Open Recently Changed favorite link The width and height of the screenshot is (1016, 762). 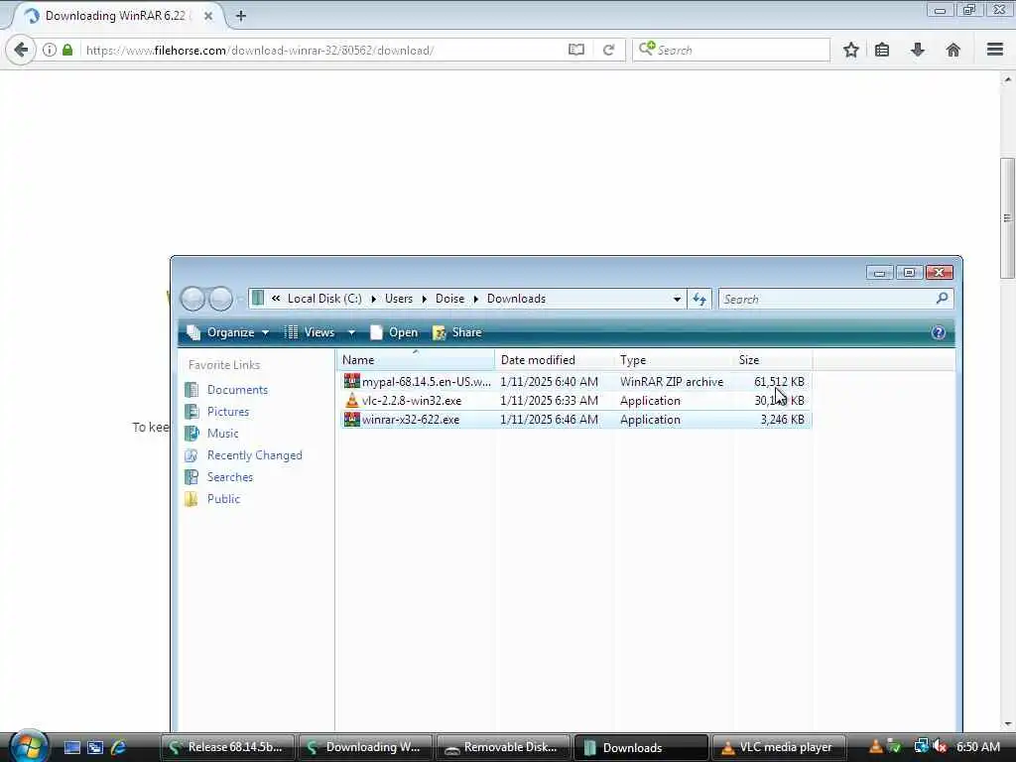click(x=254, y=455)
